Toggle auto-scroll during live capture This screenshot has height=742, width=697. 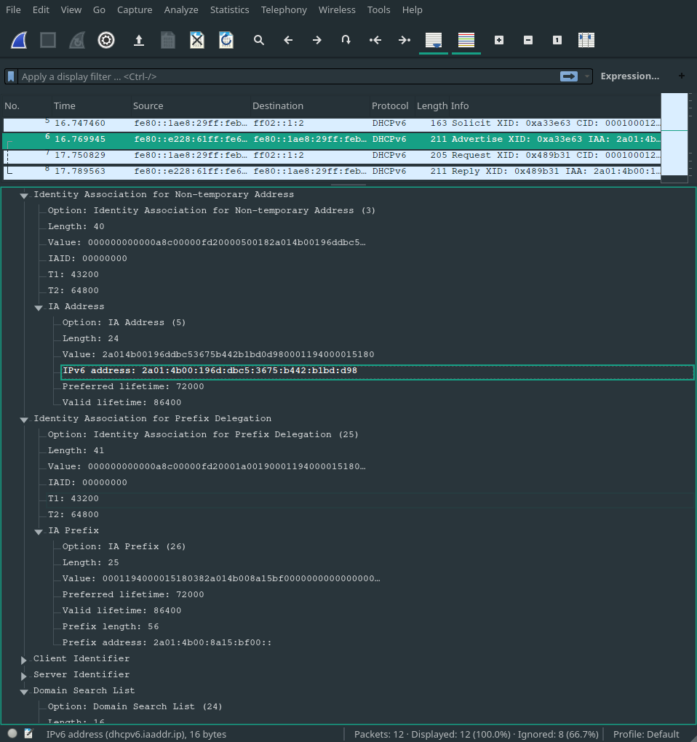434,40
